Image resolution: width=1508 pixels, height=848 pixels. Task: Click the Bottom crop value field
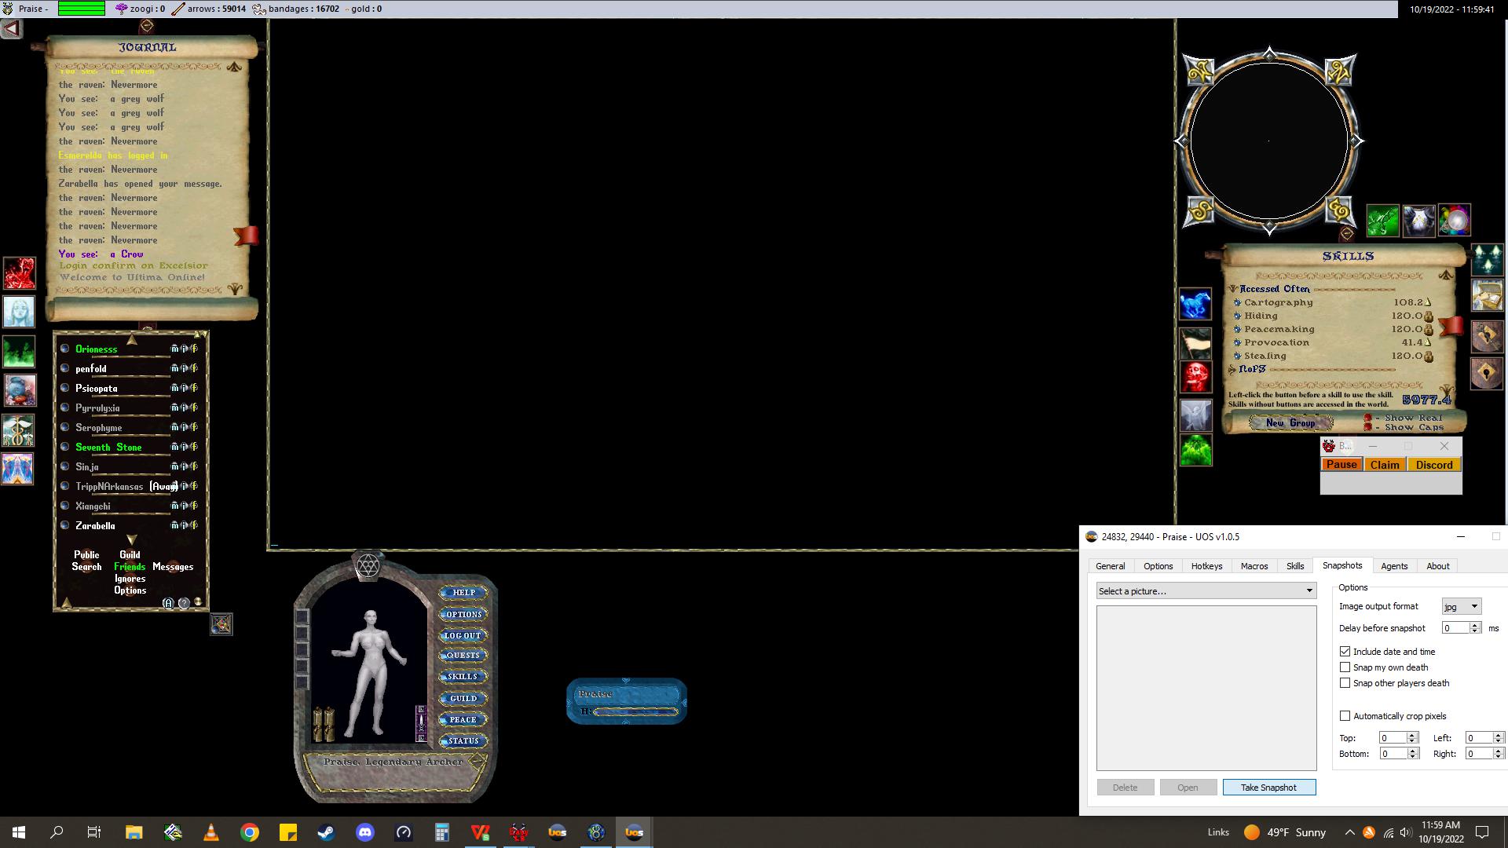(x=1393, y=754)
